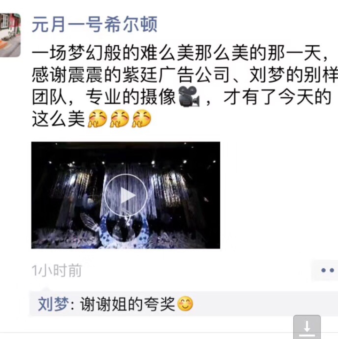Tap the leftmost shy face emoji
338x339 pixels.
pyautogui.click(x=98, y=119)
